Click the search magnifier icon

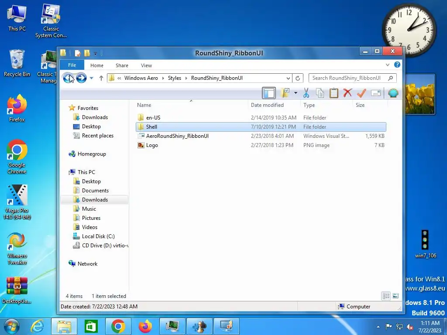(x=391, y=78)
